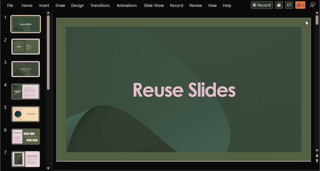Click the thumbnail pane scrollbar thumb
This screenshot has width=320, height=171.
(48, 53)
